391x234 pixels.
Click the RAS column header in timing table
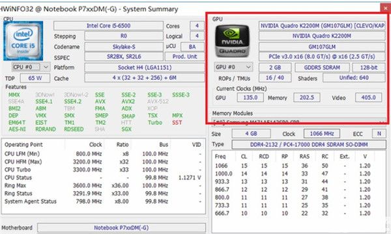tap(304, 157)
